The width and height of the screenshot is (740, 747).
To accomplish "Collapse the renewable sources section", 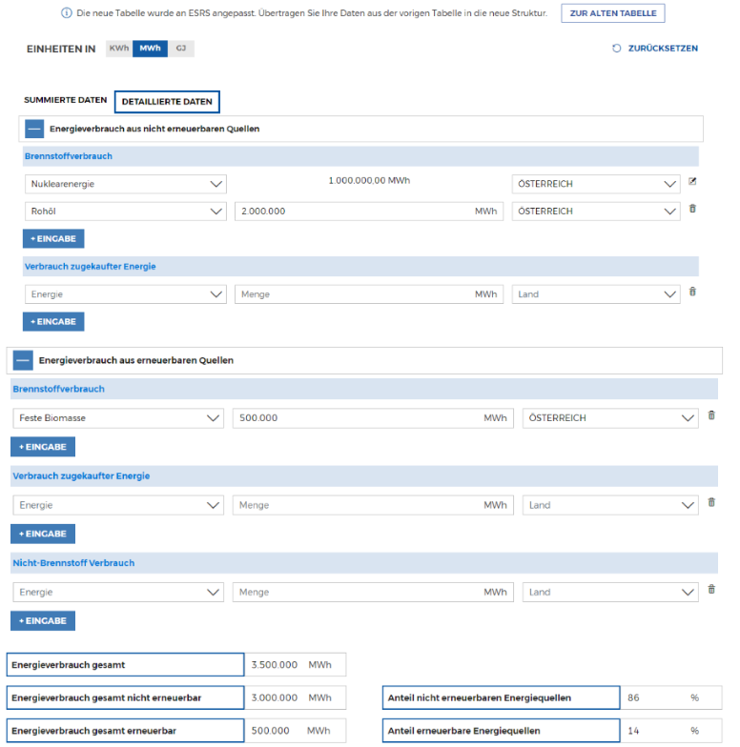I will point(23,360).
